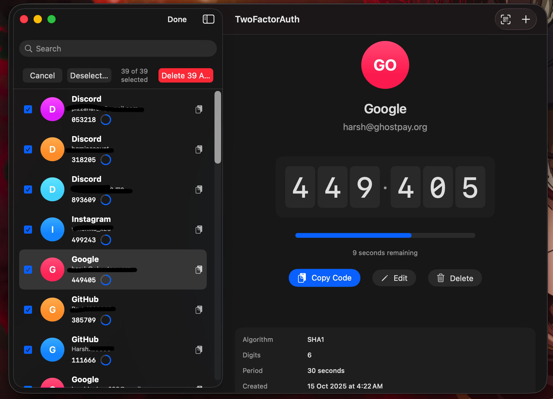The image size is (553, 399).
Task: Deselect the Instagram account checkbox
Action: 28,230
